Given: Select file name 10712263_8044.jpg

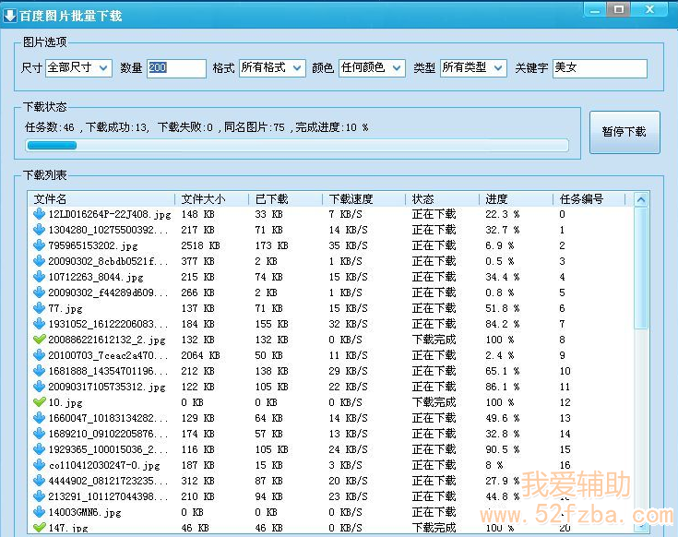Looking at the screenshot, I should pyautogui.click(x=96, y=277).
